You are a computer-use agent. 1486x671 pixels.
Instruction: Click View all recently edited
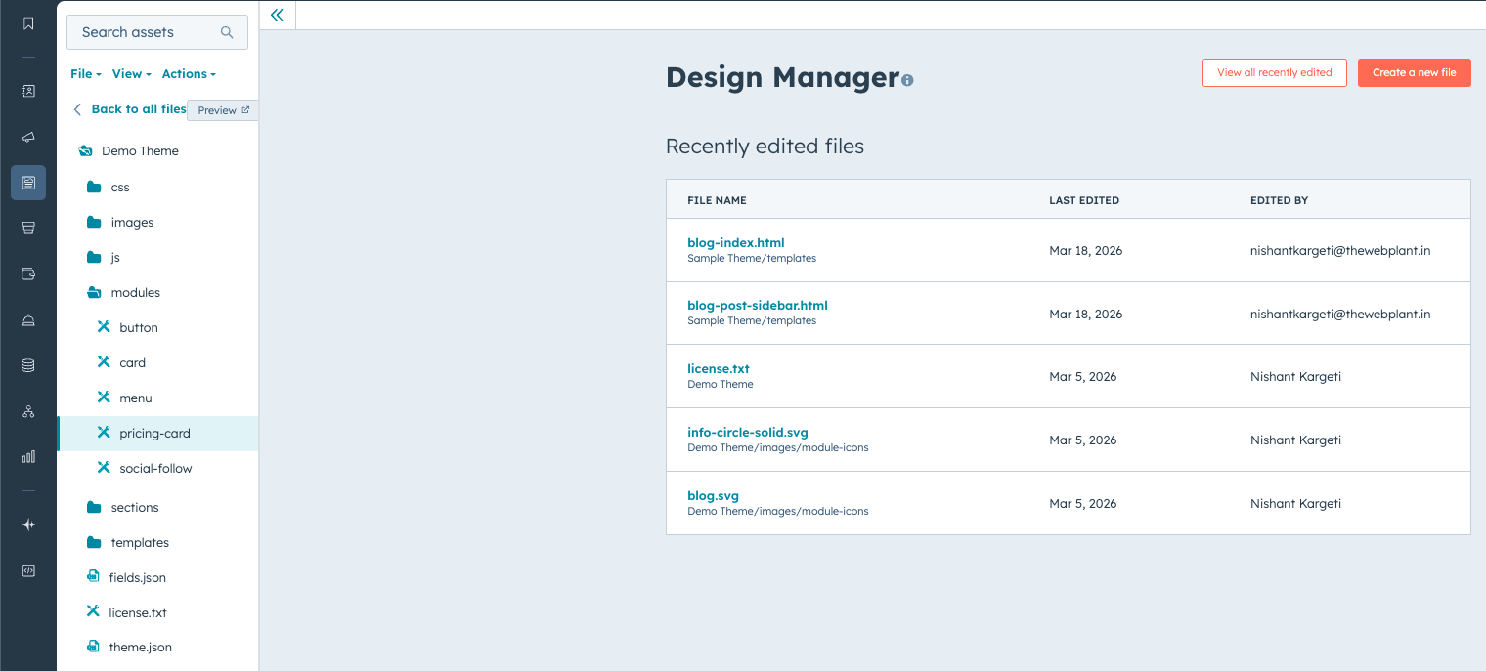pyautogui.click(x=1275, y=72)
